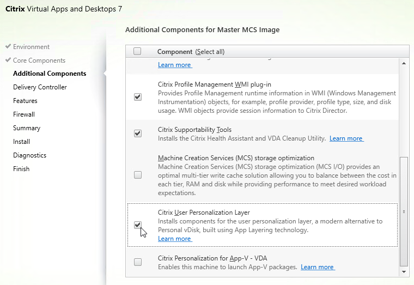Click the Citrix Virtual Apps and Desktops 7 title
This screenshot has height=285, width=414.
pyautogui.click(x=64, y=9)
